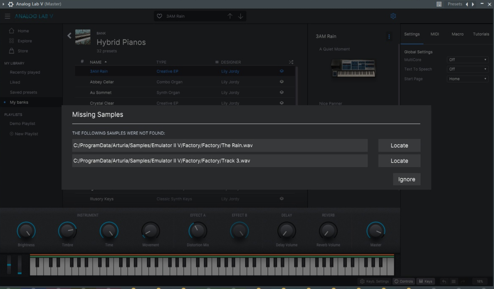Click the back arrow beside Hybrid Pianos bank
Screen dimensions: 494x289
tap(69, 36)
